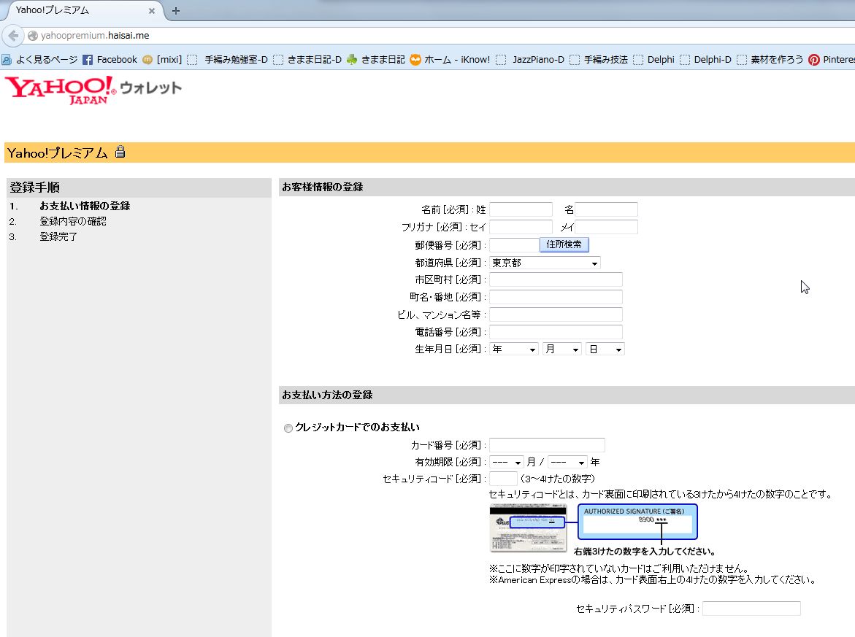Viewport: 855px width, 637px height.
Task: Open the ホーム - iKnow! bookmark
Action: click(x=450, y=59)
